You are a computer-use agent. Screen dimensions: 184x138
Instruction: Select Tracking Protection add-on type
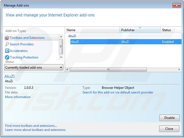[24, 57]
